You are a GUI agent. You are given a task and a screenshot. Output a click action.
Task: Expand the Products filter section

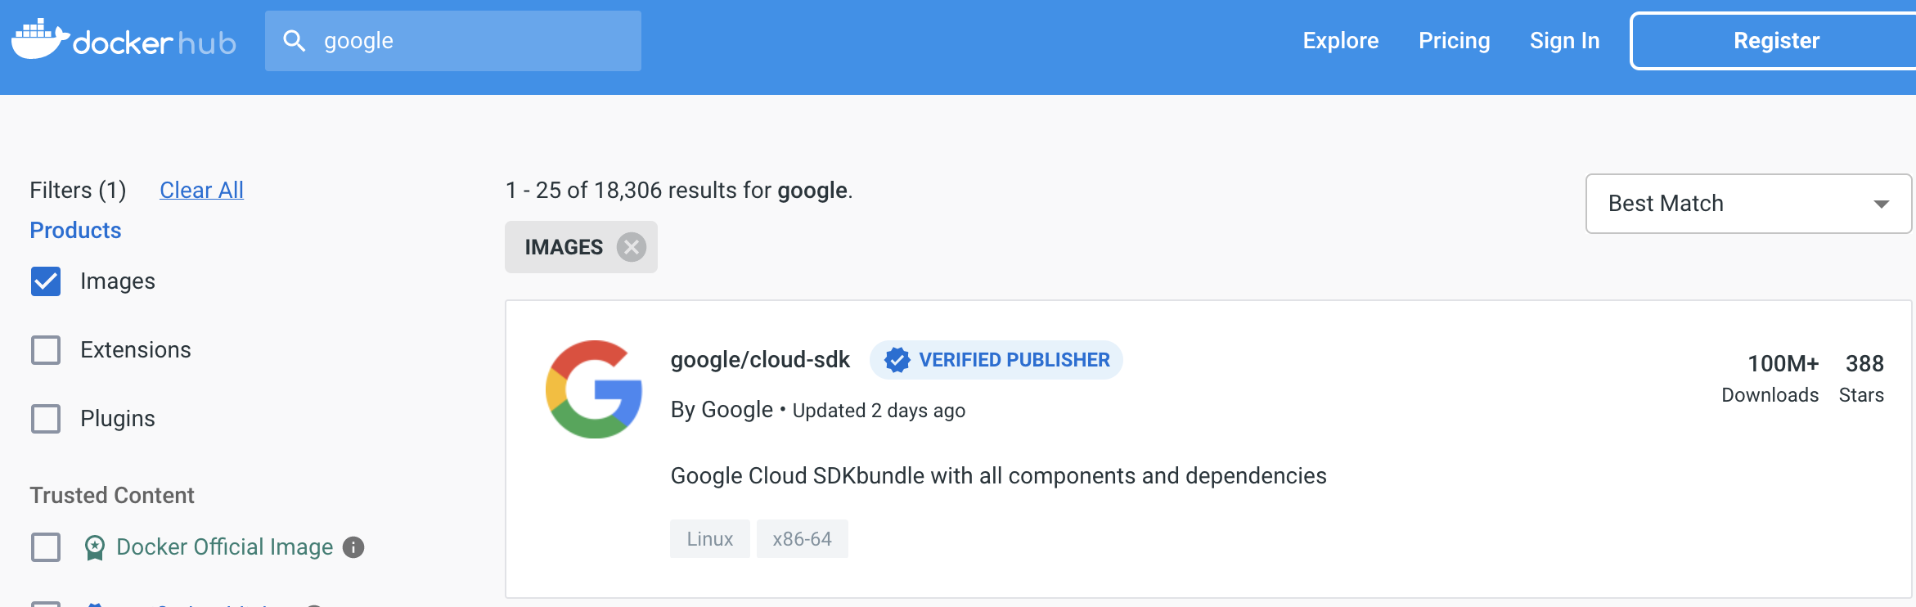(74, 230)
